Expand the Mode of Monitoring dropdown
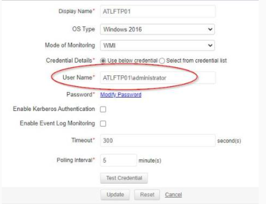Image resolution: width=266 pixels, height=204 pixels. tap(157, 44)
